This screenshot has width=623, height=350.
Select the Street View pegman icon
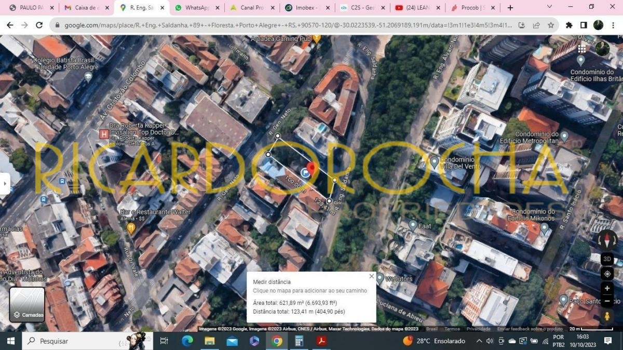click(607, 316)
